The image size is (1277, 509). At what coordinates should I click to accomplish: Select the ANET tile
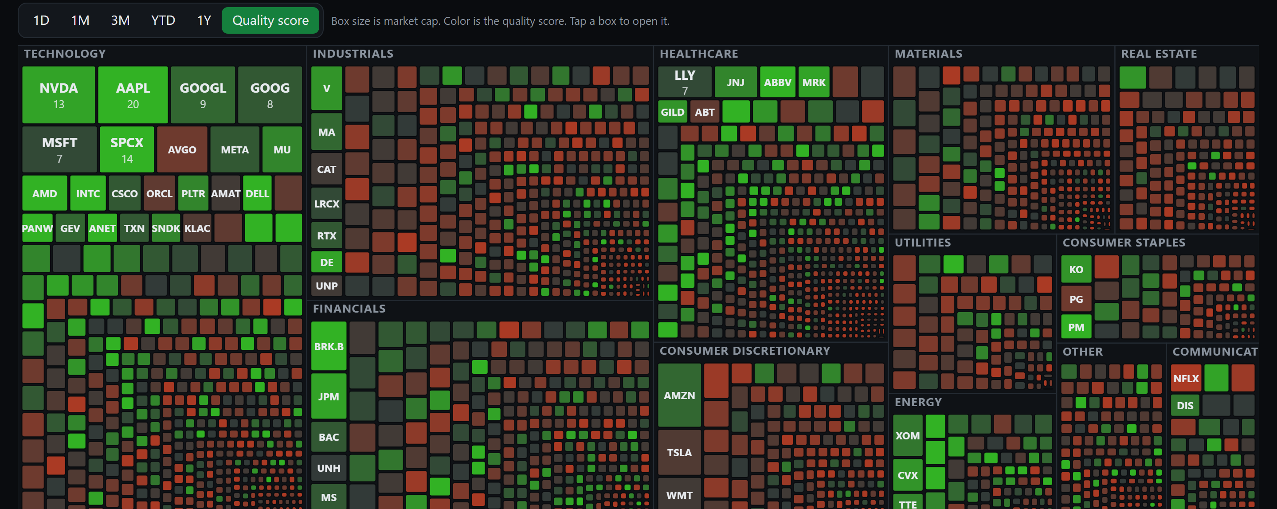pyautogui.click(x=102, y=228)
